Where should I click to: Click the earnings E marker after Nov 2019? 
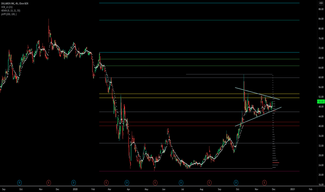pos(48,183)
